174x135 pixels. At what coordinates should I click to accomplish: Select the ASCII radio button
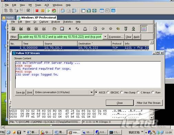pos(96,92)
